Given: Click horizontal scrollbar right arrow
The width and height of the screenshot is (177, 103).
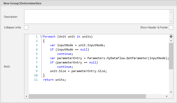Looking at the screenshot, I should (x=167, y=96).
